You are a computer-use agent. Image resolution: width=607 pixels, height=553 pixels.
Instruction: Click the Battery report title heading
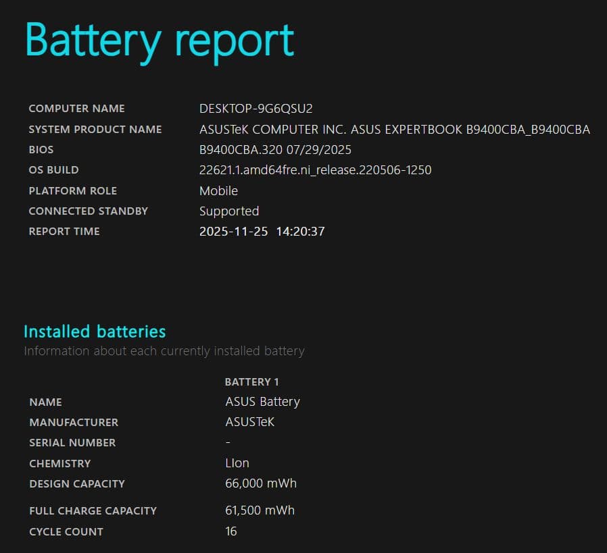pyautogui.click(x=159, y=41)
